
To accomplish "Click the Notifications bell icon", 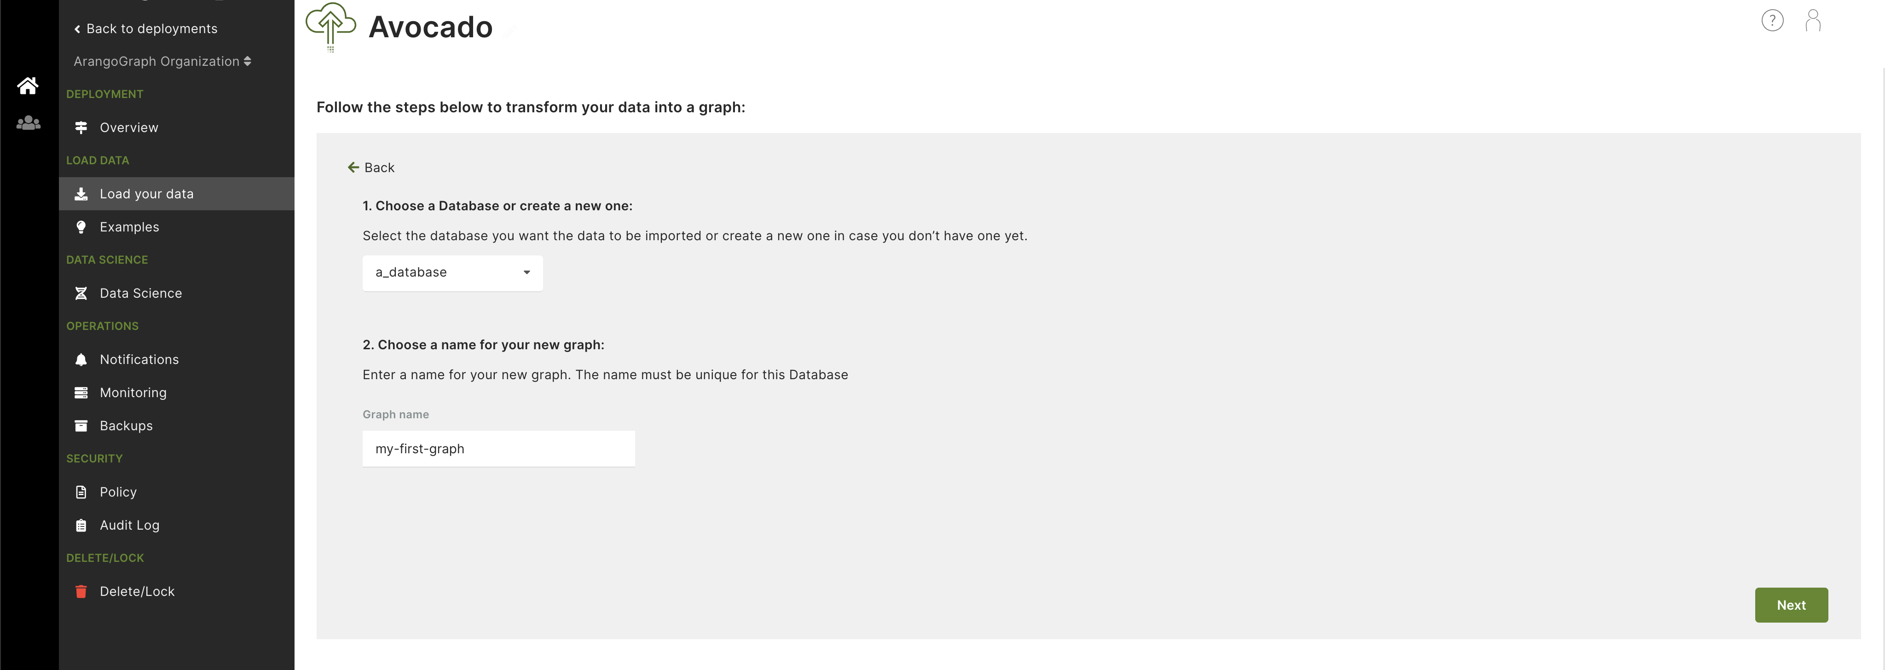I will click(x=81, y=358).
